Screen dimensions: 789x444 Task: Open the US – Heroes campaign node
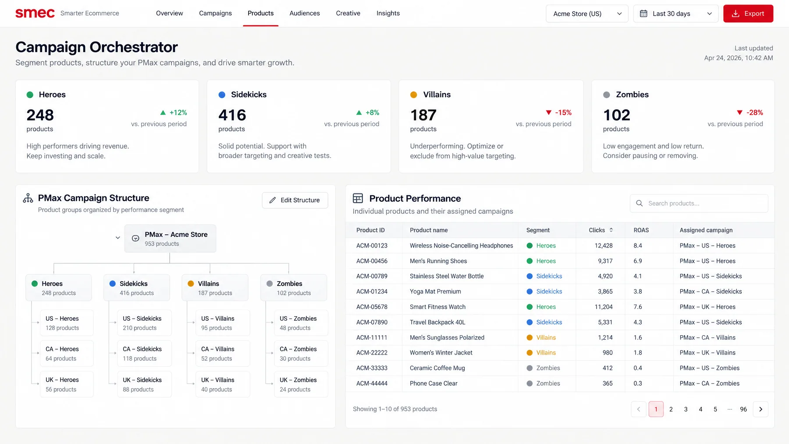click(x=67, y=323)
